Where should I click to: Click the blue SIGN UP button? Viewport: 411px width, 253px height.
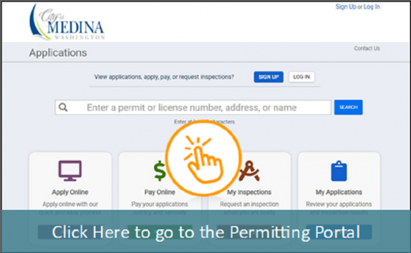[268, 77]
